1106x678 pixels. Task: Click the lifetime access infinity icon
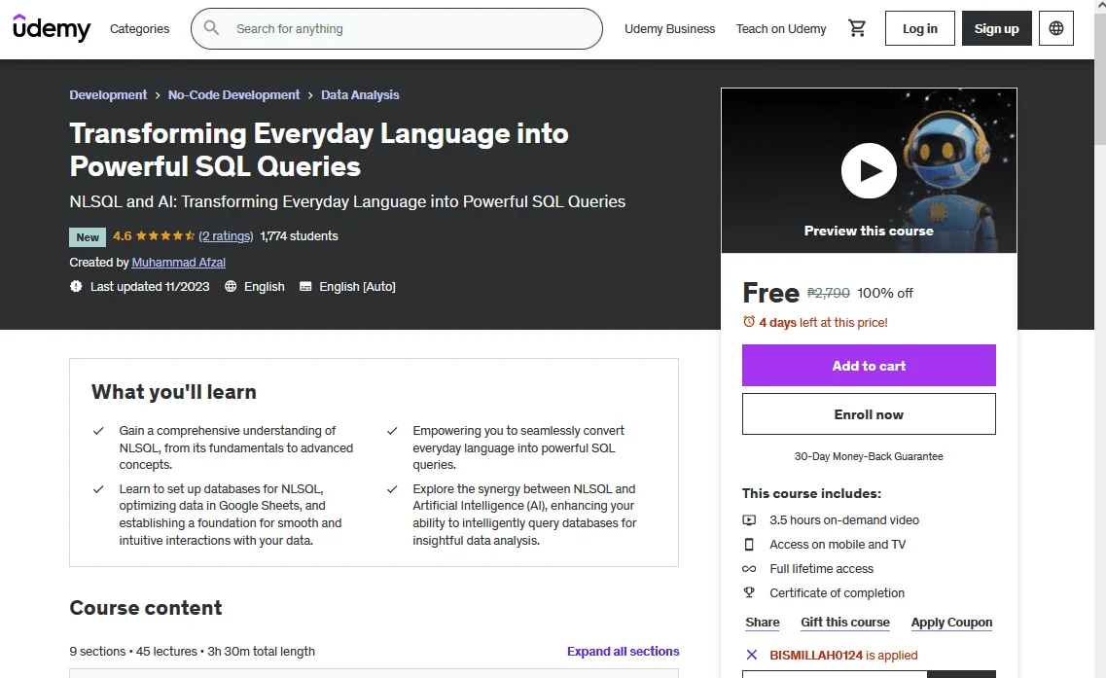pyautogui.click(x=749, y=569)
